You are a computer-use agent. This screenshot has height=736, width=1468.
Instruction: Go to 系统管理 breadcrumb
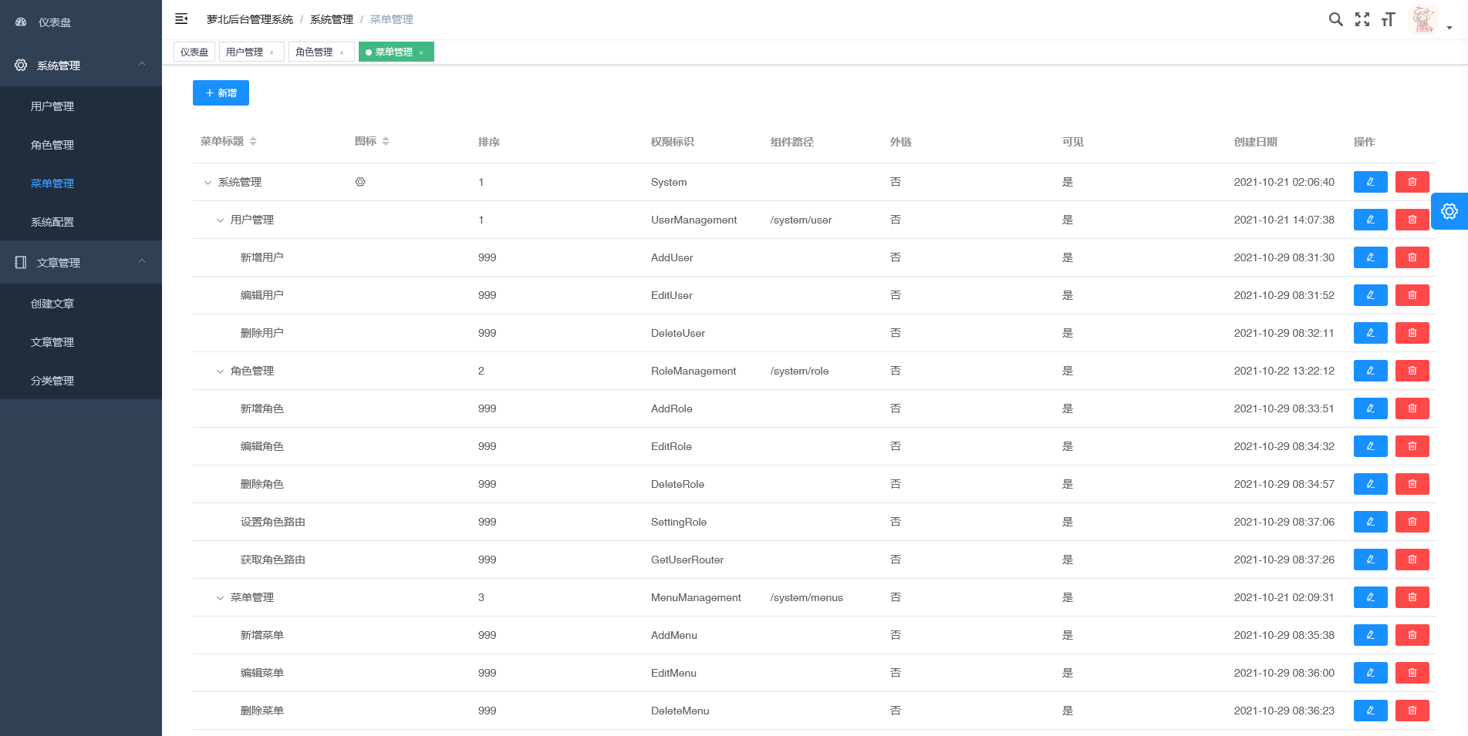click(332, 19)
